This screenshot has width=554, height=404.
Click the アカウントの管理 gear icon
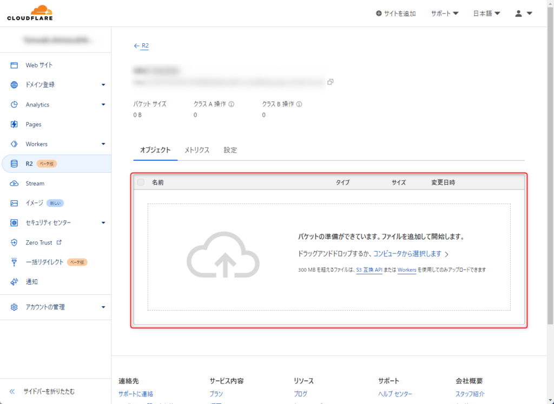click(x=14, y=307)
